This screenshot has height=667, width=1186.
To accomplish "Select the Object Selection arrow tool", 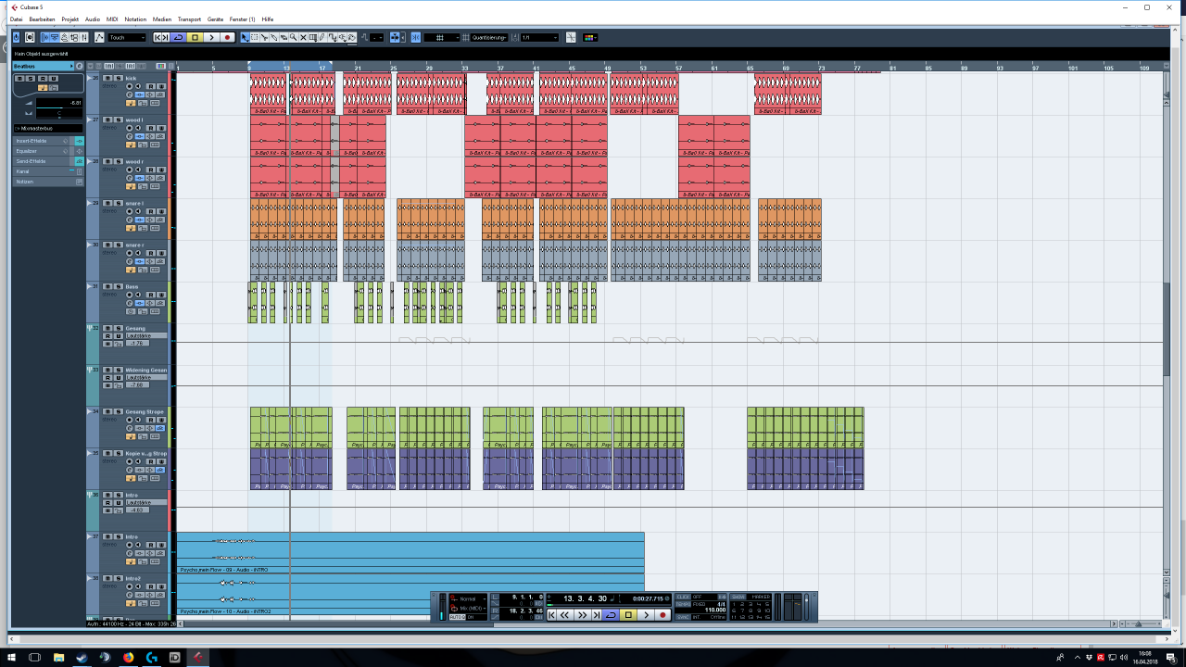I will click(246, 37).
